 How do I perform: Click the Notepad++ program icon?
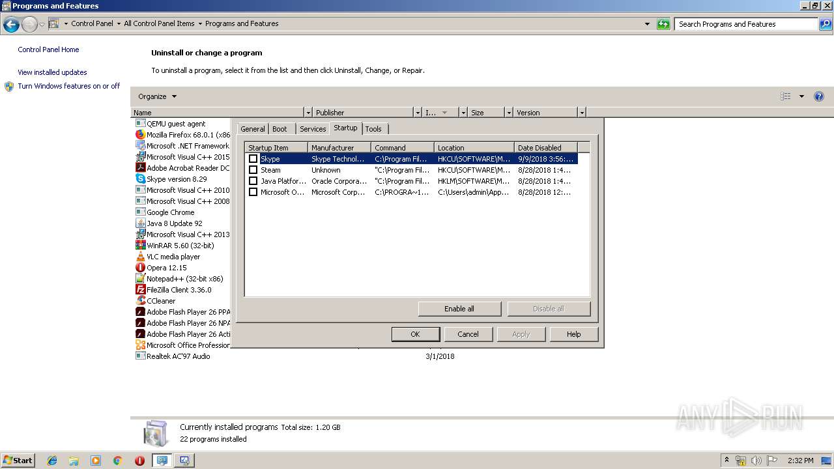(x=140, y=278)
